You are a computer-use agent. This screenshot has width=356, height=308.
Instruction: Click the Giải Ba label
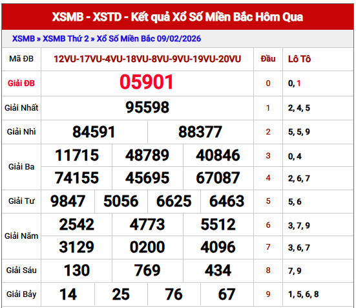point(21,167)
